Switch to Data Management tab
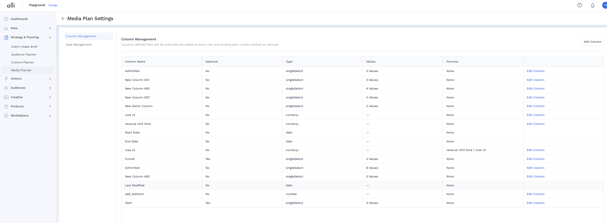This screenshot has width=607, height=223. coord(79,45)
